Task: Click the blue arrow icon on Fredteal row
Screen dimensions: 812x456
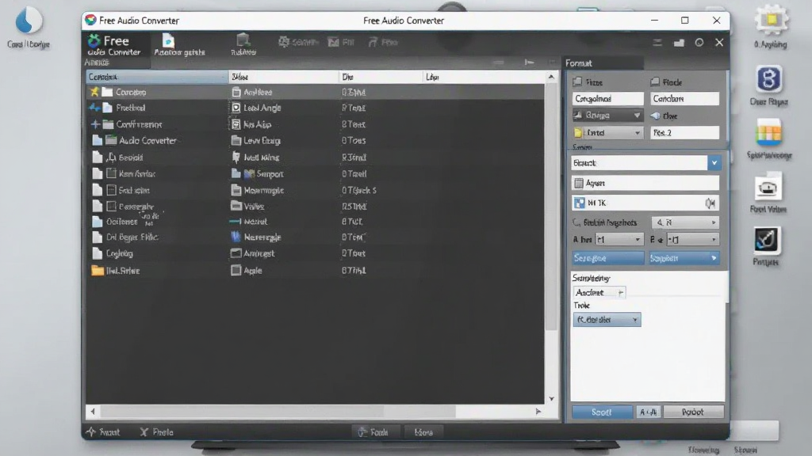Action: tap(94, 108)
